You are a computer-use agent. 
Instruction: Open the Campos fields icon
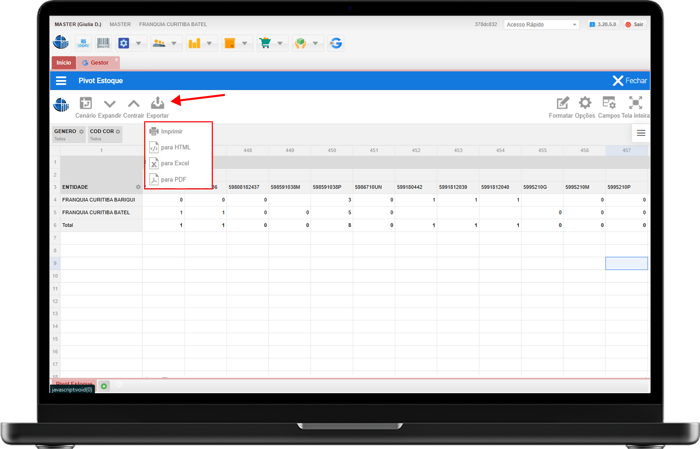pos(609,103)
